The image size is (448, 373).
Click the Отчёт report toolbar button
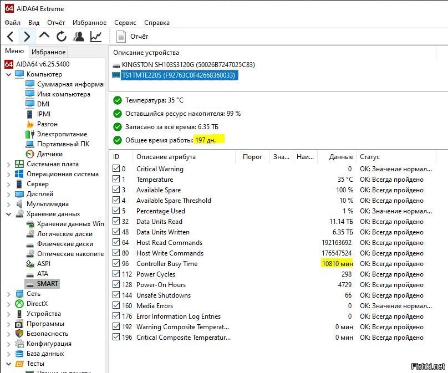(133, 37)
